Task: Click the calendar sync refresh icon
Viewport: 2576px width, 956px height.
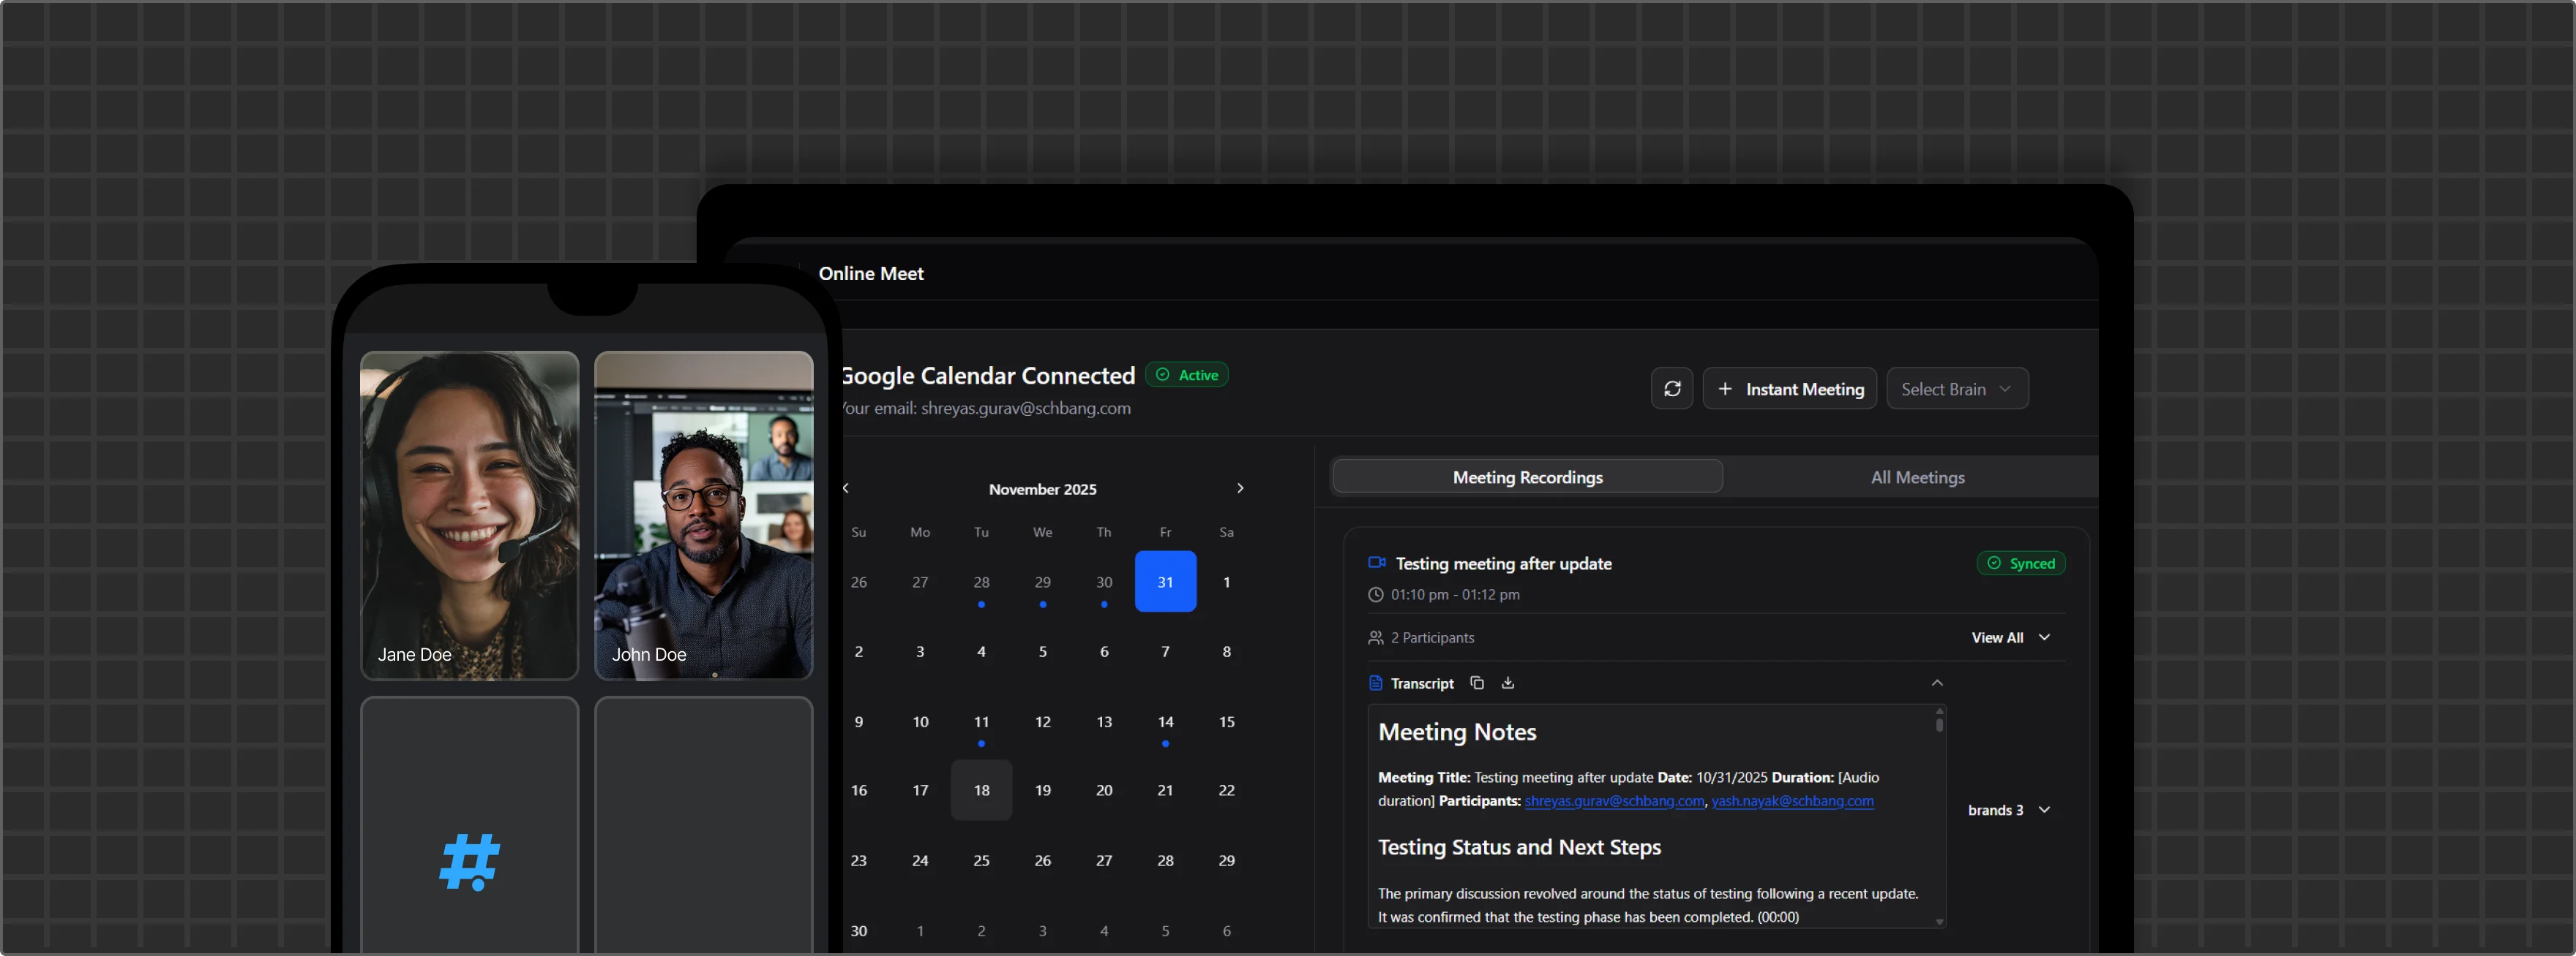Action: 1672,389
